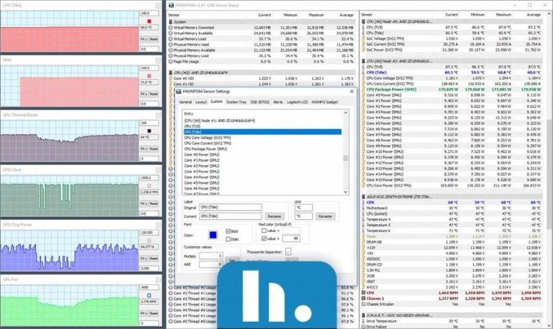This screenshot has width=553, height=329.
Task: Click red color swatch on CPU (Tdie) graph
Action: pyautogui.click(x=149, y=21)
